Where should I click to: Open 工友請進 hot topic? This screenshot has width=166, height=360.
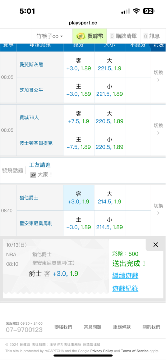40,165
